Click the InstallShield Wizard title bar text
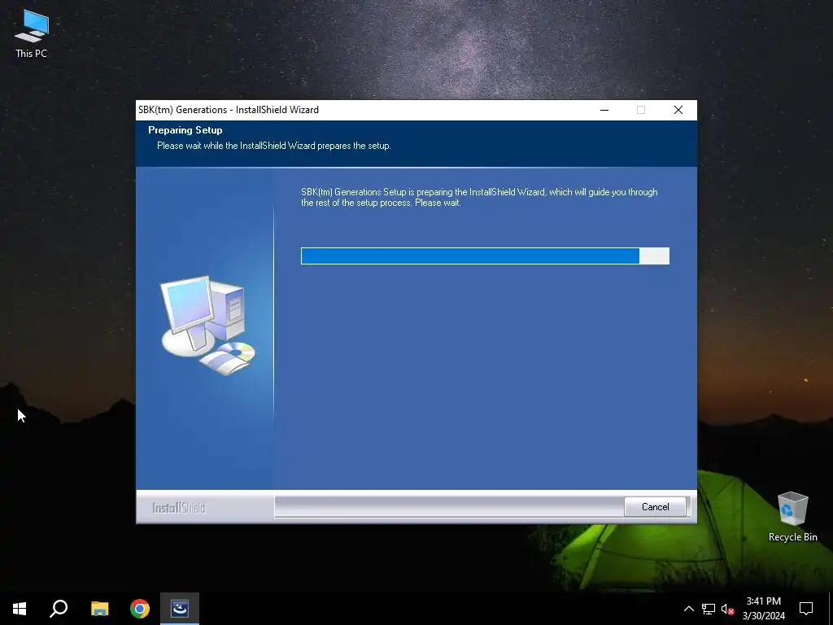Viewport: 833px width, 625px height. (x=229, y=110)
